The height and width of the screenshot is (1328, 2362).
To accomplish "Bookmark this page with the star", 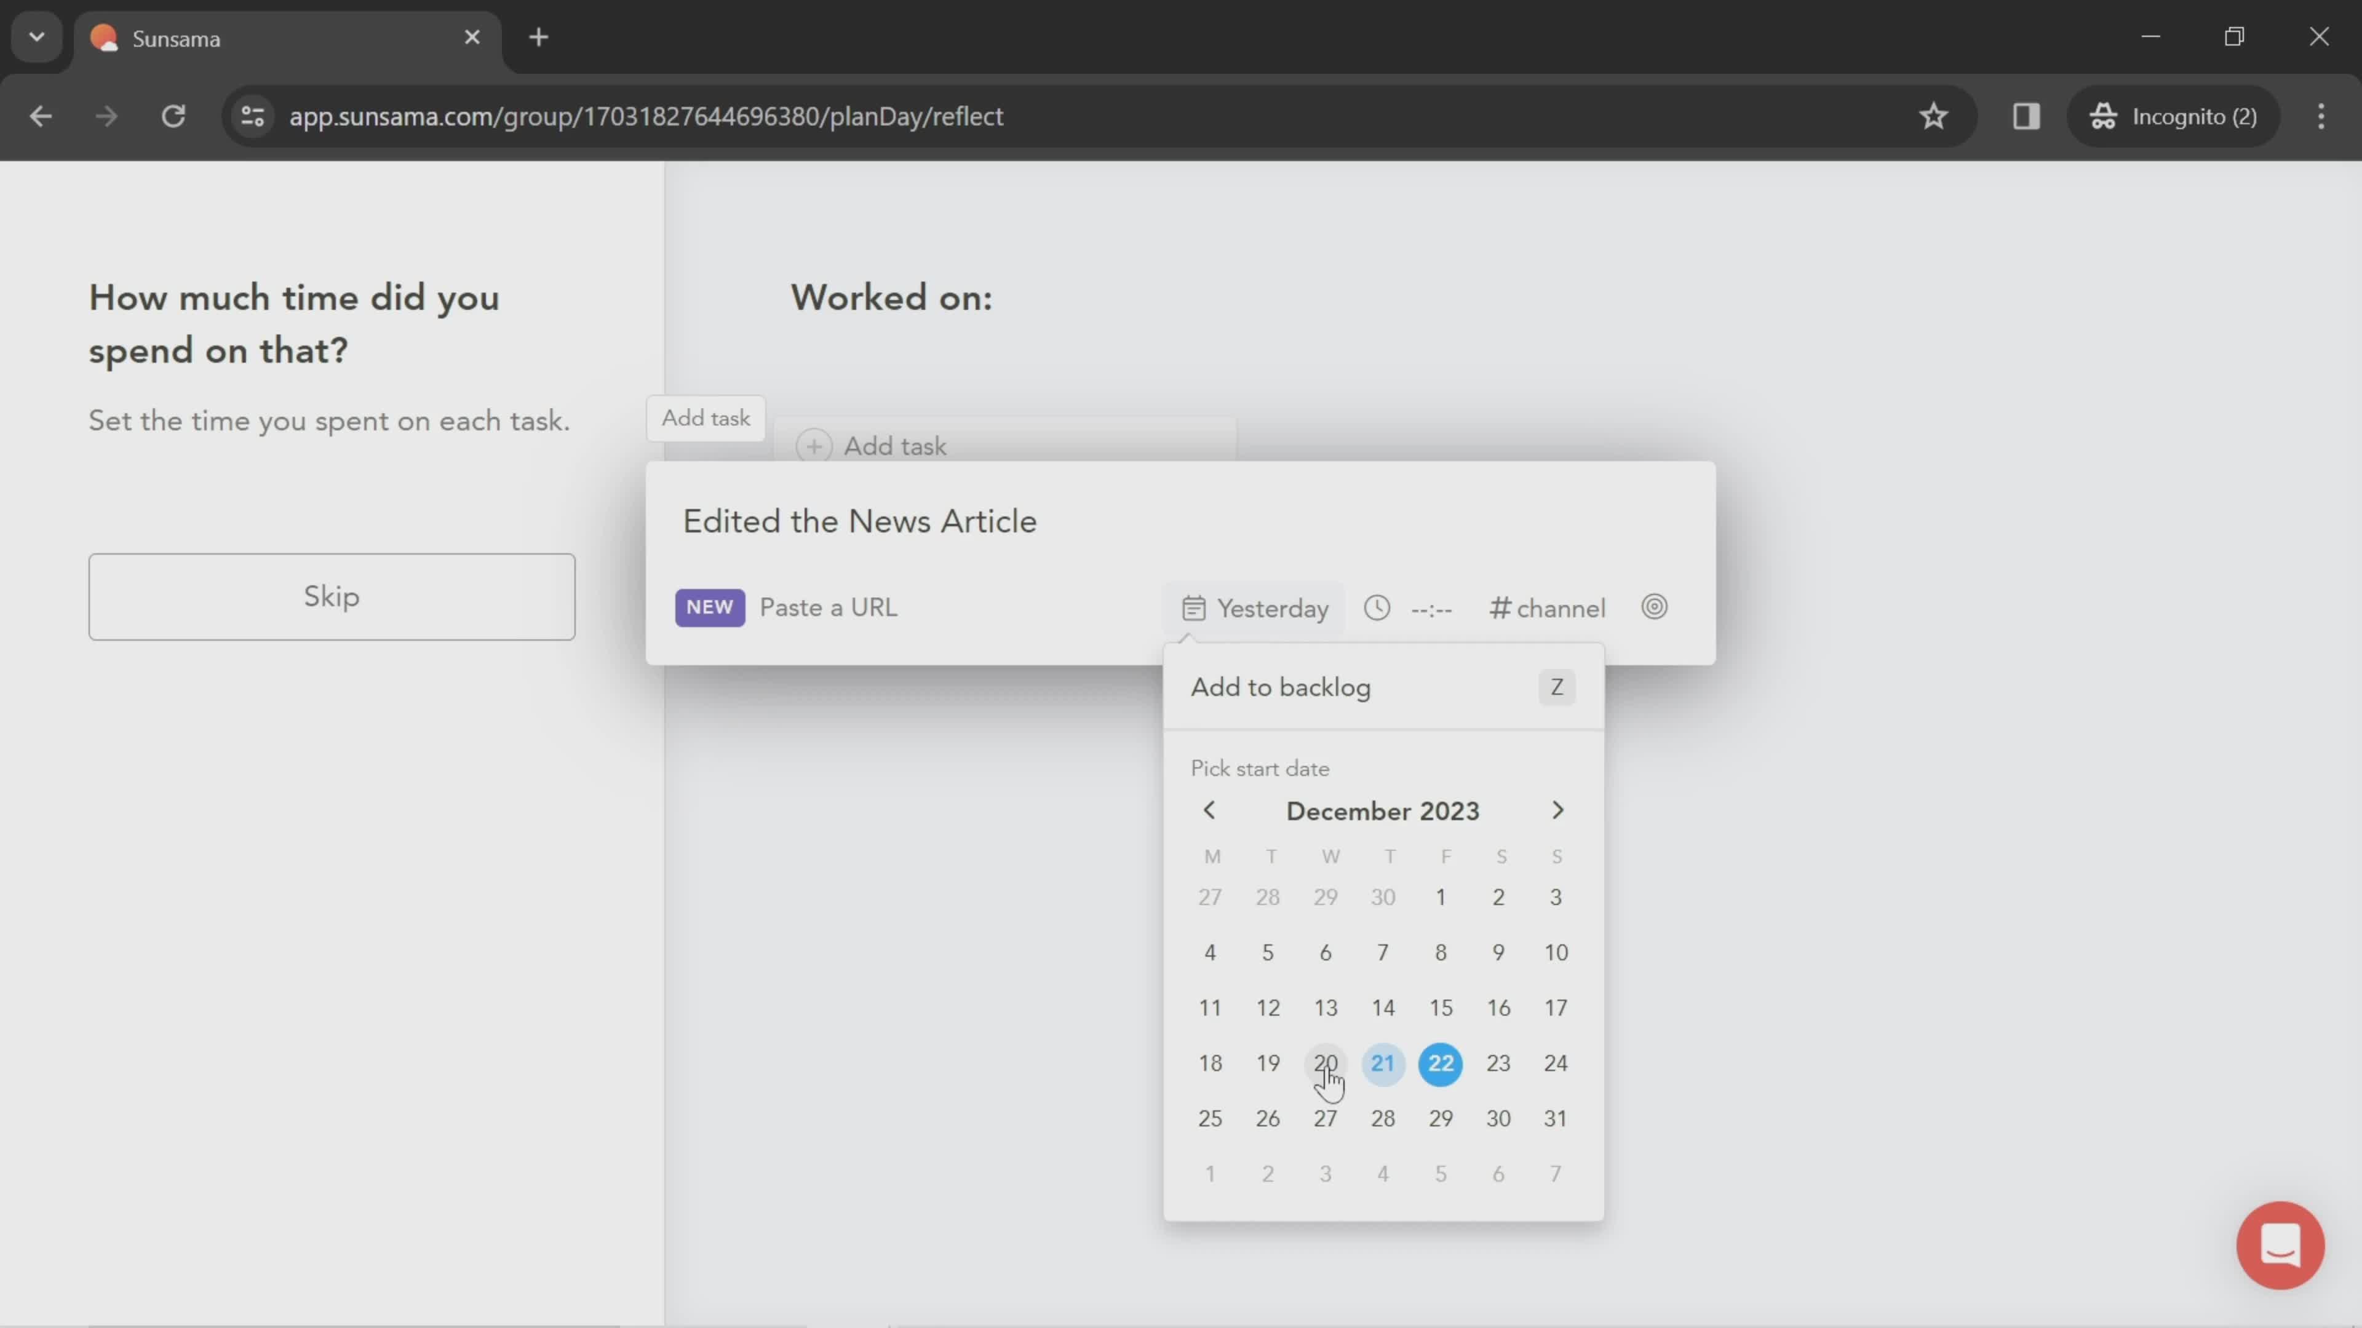I will coord(1933,116).
